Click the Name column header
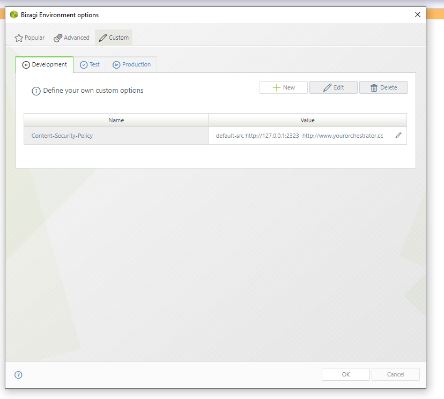Screen dimensions: 444x399 pos(116,120)
